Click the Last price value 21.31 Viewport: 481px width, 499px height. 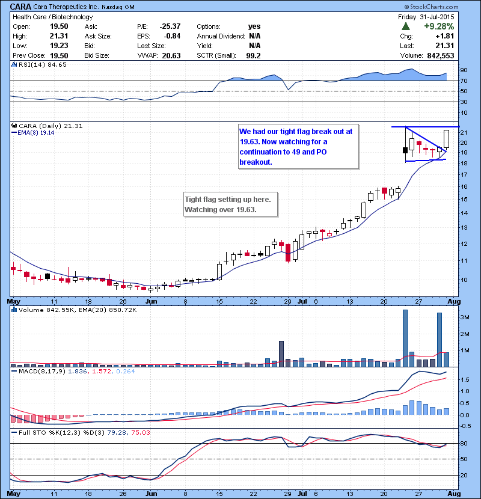[445, 46]
